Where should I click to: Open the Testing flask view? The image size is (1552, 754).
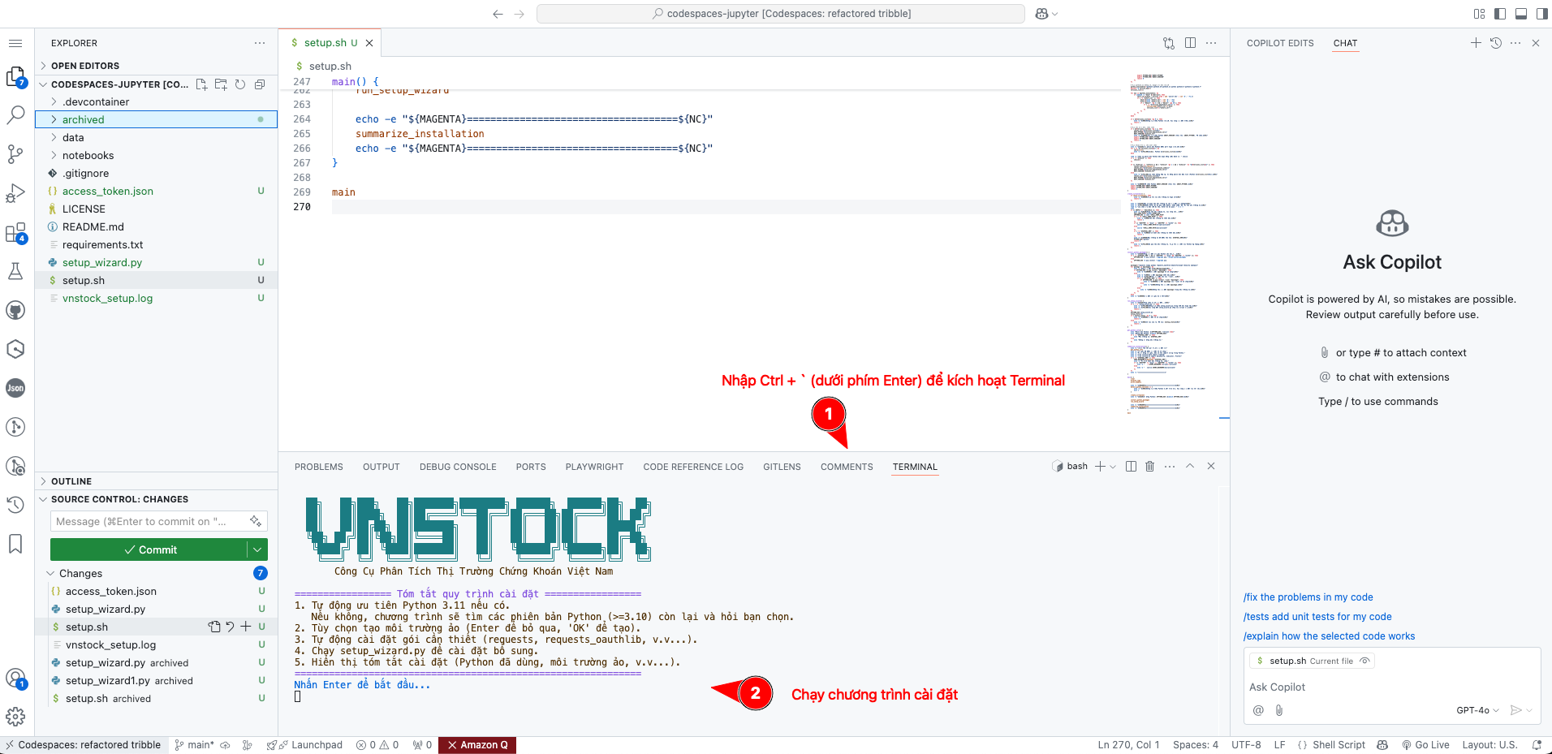point(15,271)
